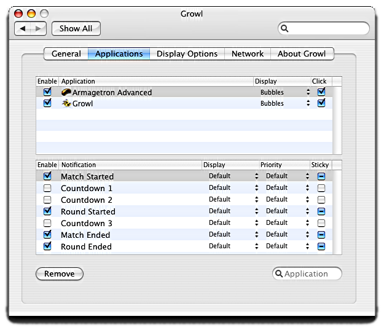Toggle Sticky for Match Started

321,176
